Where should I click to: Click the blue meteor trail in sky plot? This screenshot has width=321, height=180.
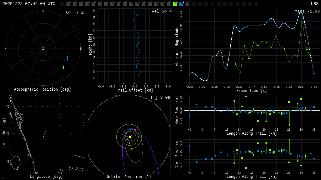pos(67,58)
